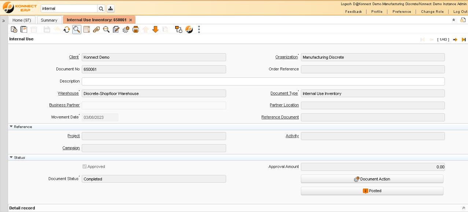Click the Movement Date field 03/08/2023
The height and width of the screenshot is (212, 468).
[x=100, y=117]
